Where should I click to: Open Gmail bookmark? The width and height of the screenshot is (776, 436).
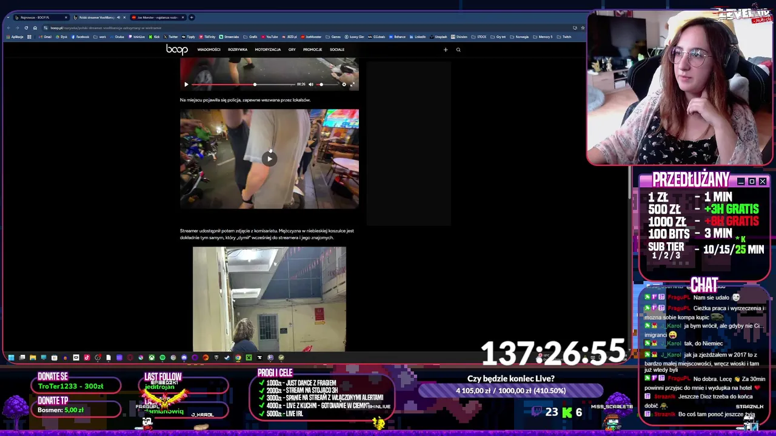coord(45,37)
